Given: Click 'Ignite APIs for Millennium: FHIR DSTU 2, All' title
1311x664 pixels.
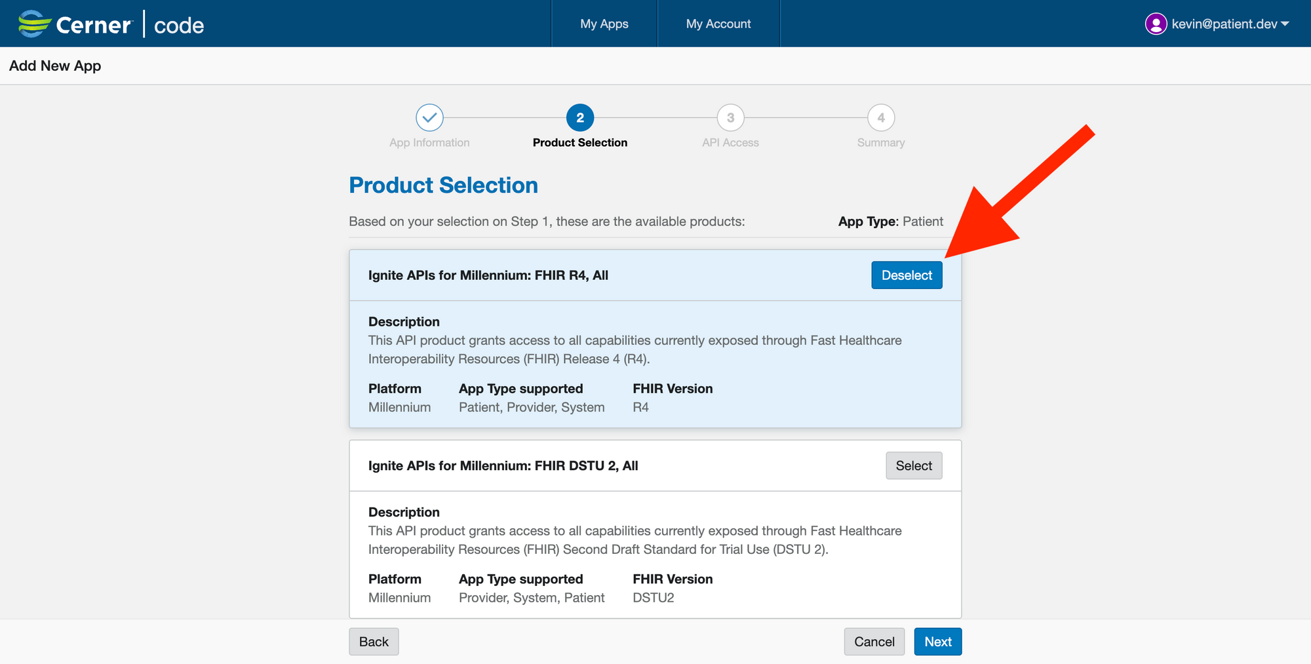Looking at the screenshot, I should 503,465.
